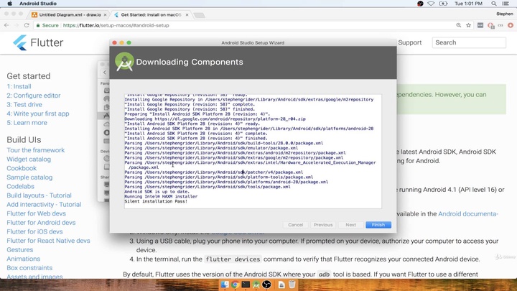Image resolution: width=517 pixels, height=291 pixels.
Task: Open the Cookbook link
Action: coord(22,168)
